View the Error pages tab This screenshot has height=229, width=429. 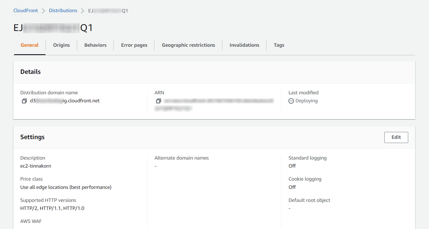coord(134,45)
